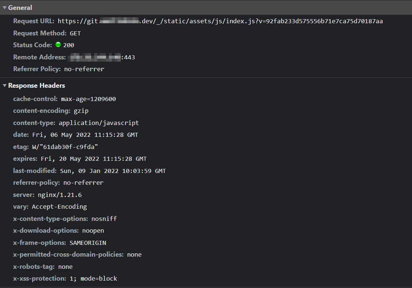Screen dimensions: 412x288
Task: Select the Remote Address port 443
Action: 130,57
